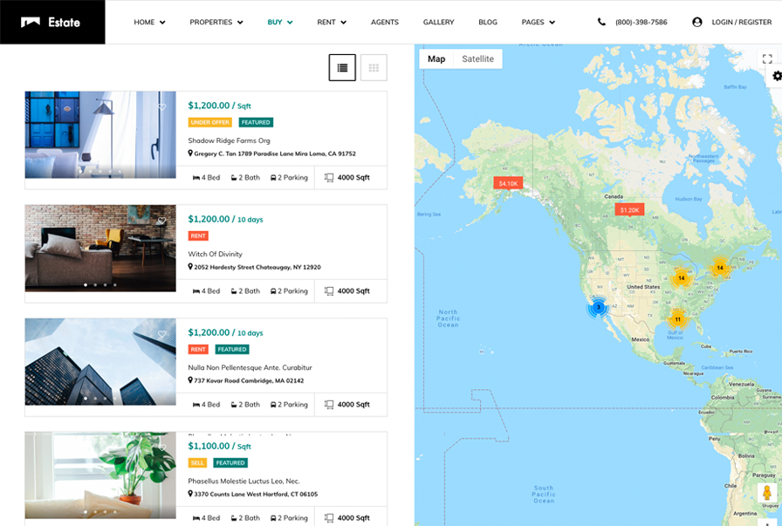Open the brick wall living room thumbnail
This screenshot has width=782, height=526.
coord(100,248)
